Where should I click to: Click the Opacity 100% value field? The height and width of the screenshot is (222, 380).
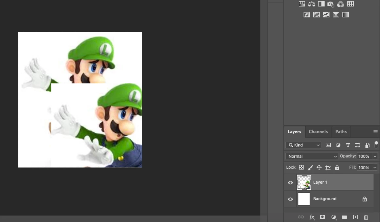click(x=365, y=156)
